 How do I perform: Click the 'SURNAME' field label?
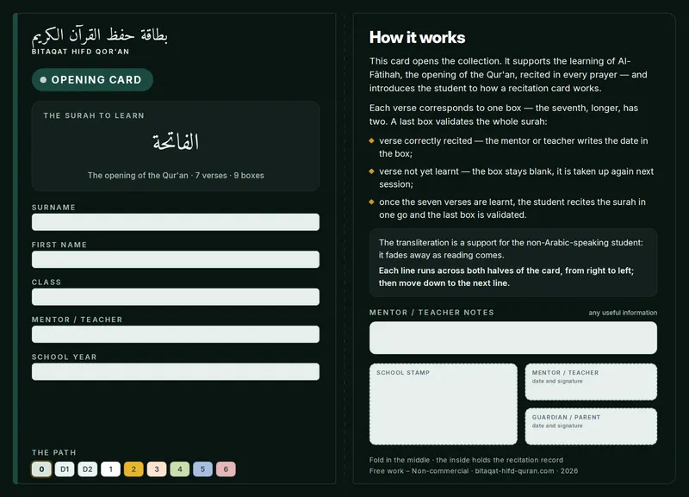[53, 207]
